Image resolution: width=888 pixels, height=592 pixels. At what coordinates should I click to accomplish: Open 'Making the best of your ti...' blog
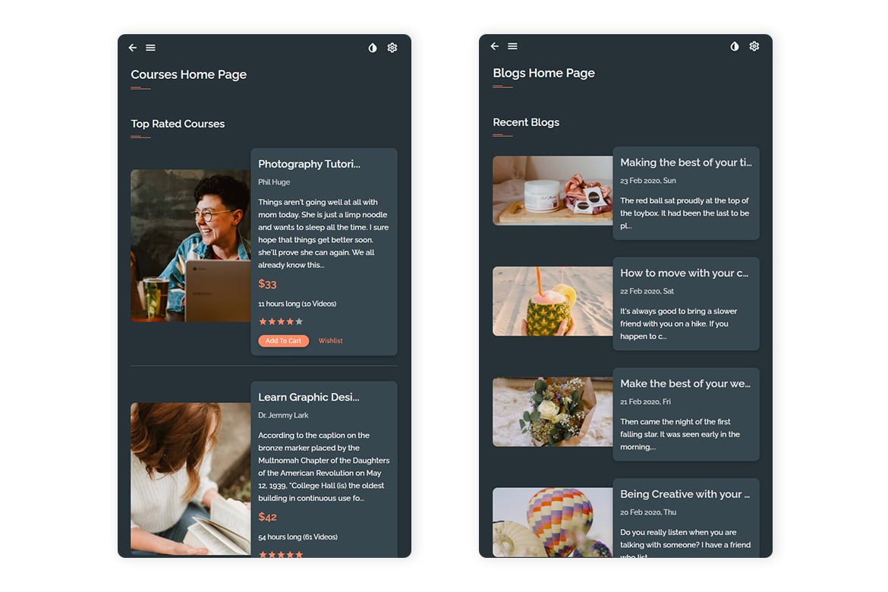click(x=686, y=162)
